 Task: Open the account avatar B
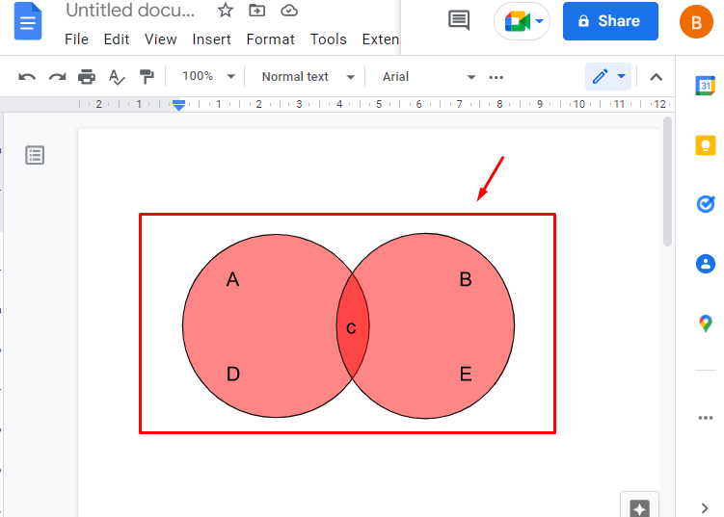696,22
